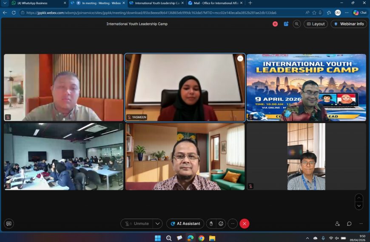
Task: Switch to Mail - Office for International tab
Action: (216, 3)
